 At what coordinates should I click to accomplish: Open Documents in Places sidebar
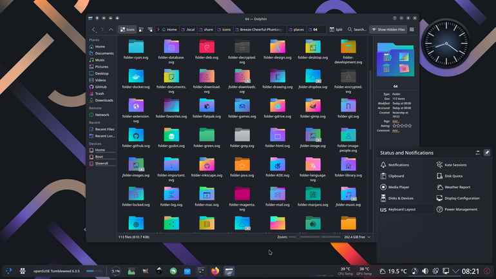tap(102, 53)
